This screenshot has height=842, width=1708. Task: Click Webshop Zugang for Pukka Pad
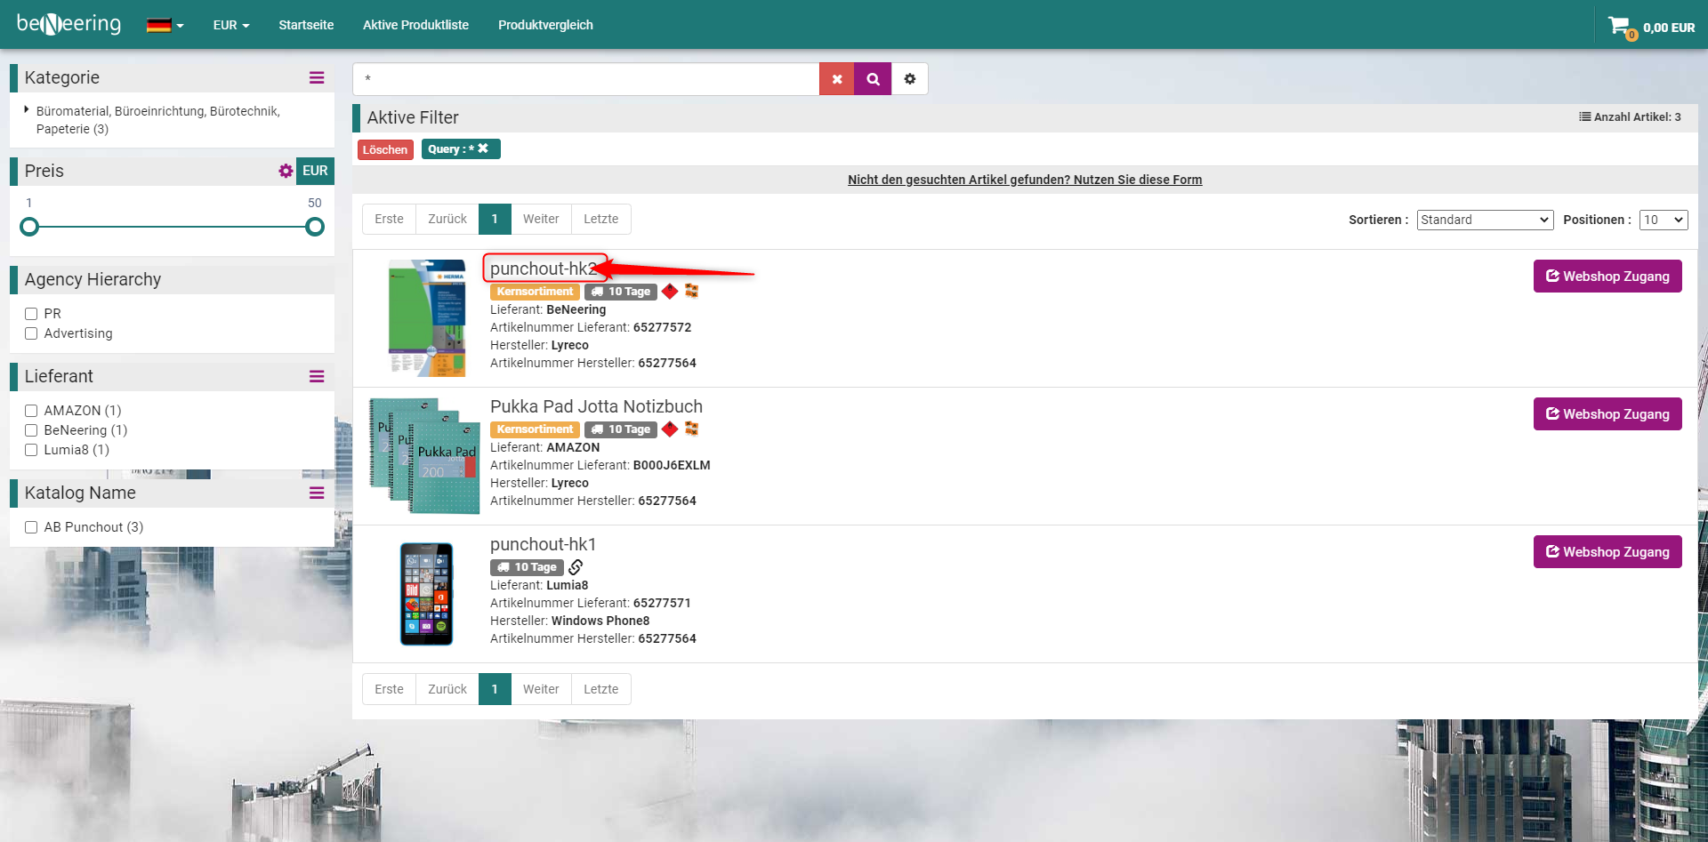(1607, 414)
